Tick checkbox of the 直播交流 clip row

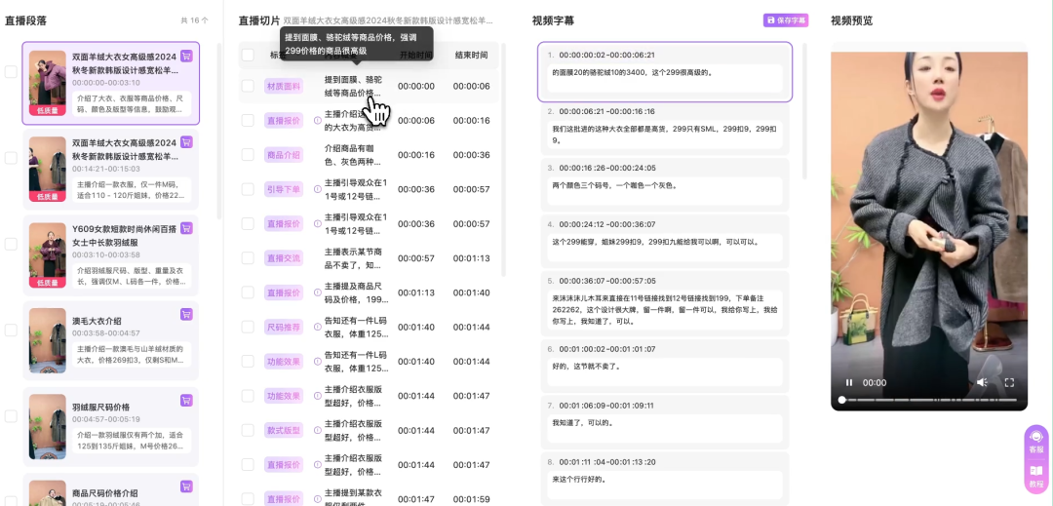[248, 258]
